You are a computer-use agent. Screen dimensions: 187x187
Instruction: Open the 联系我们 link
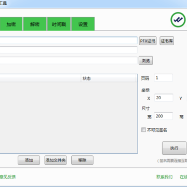point(165,177)
